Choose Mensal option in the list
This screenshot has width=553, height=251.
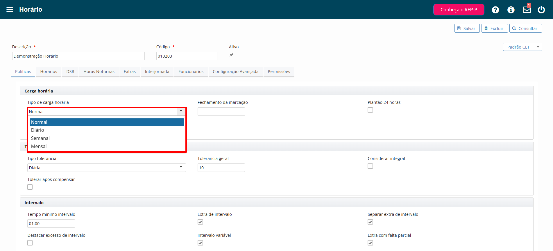(x=107, y=146)
